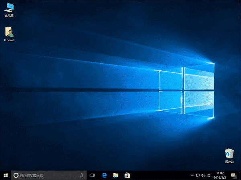
Task: Open the Action Center notification icon
Action: [233, 175]
